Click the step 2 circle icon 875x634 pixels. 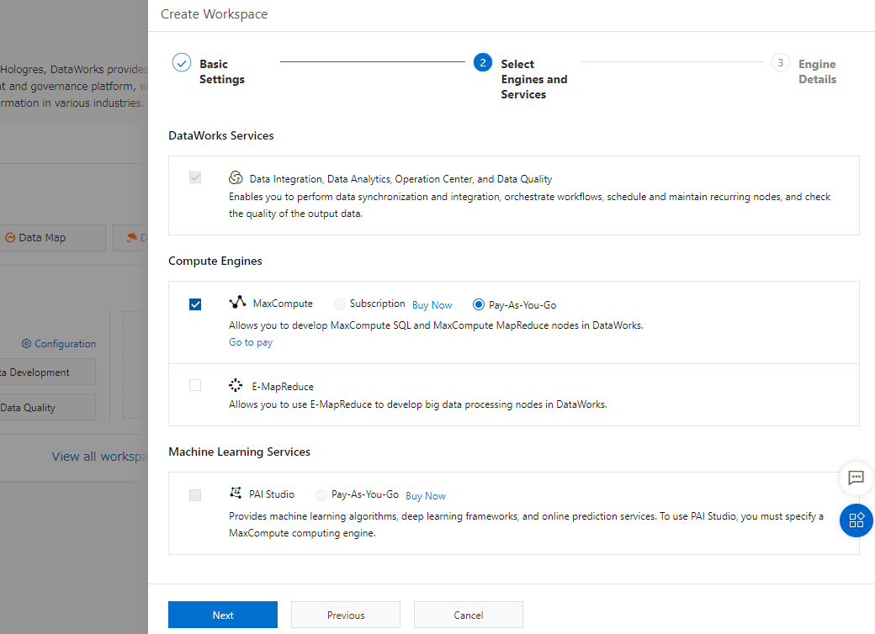click(x=483, y=62)
